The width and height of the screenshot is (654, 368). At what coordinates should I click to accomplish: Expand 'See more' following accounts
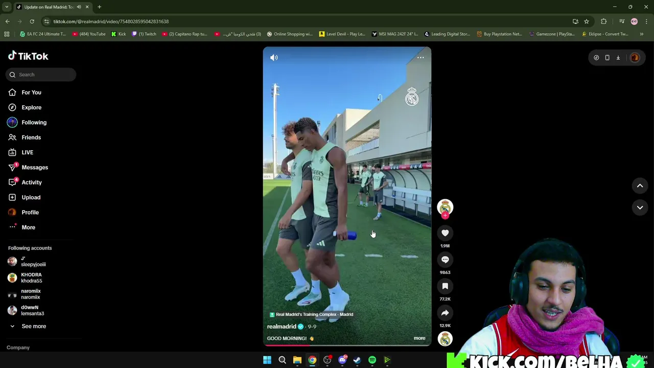tap(34, 326)
